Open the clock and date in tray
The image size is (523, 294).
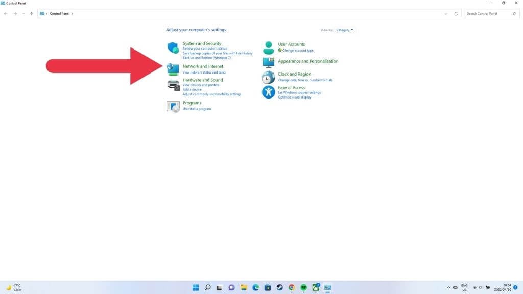pyautogui.click(x=503, y=288)
